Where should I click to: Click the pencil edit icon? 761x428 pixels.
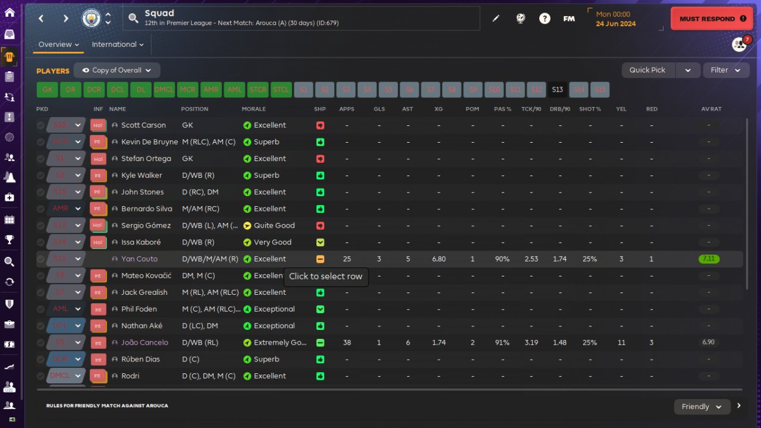(496, 18)
